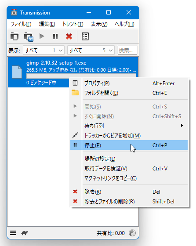Click the torrent progress bar
This screenshot has height=246, width=196.
[x=81, y=76]
